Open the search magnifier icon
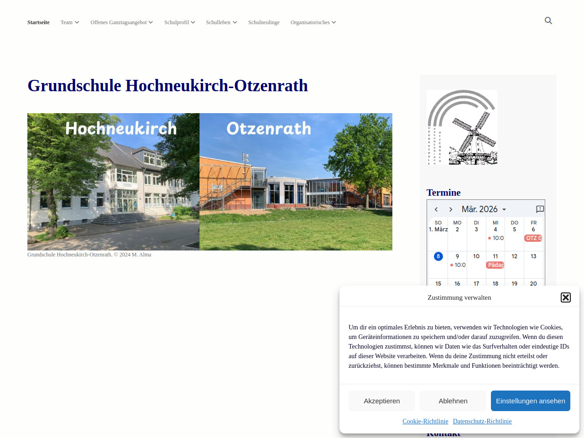Viewport: 584px width, 438px height. coord(548,21)
